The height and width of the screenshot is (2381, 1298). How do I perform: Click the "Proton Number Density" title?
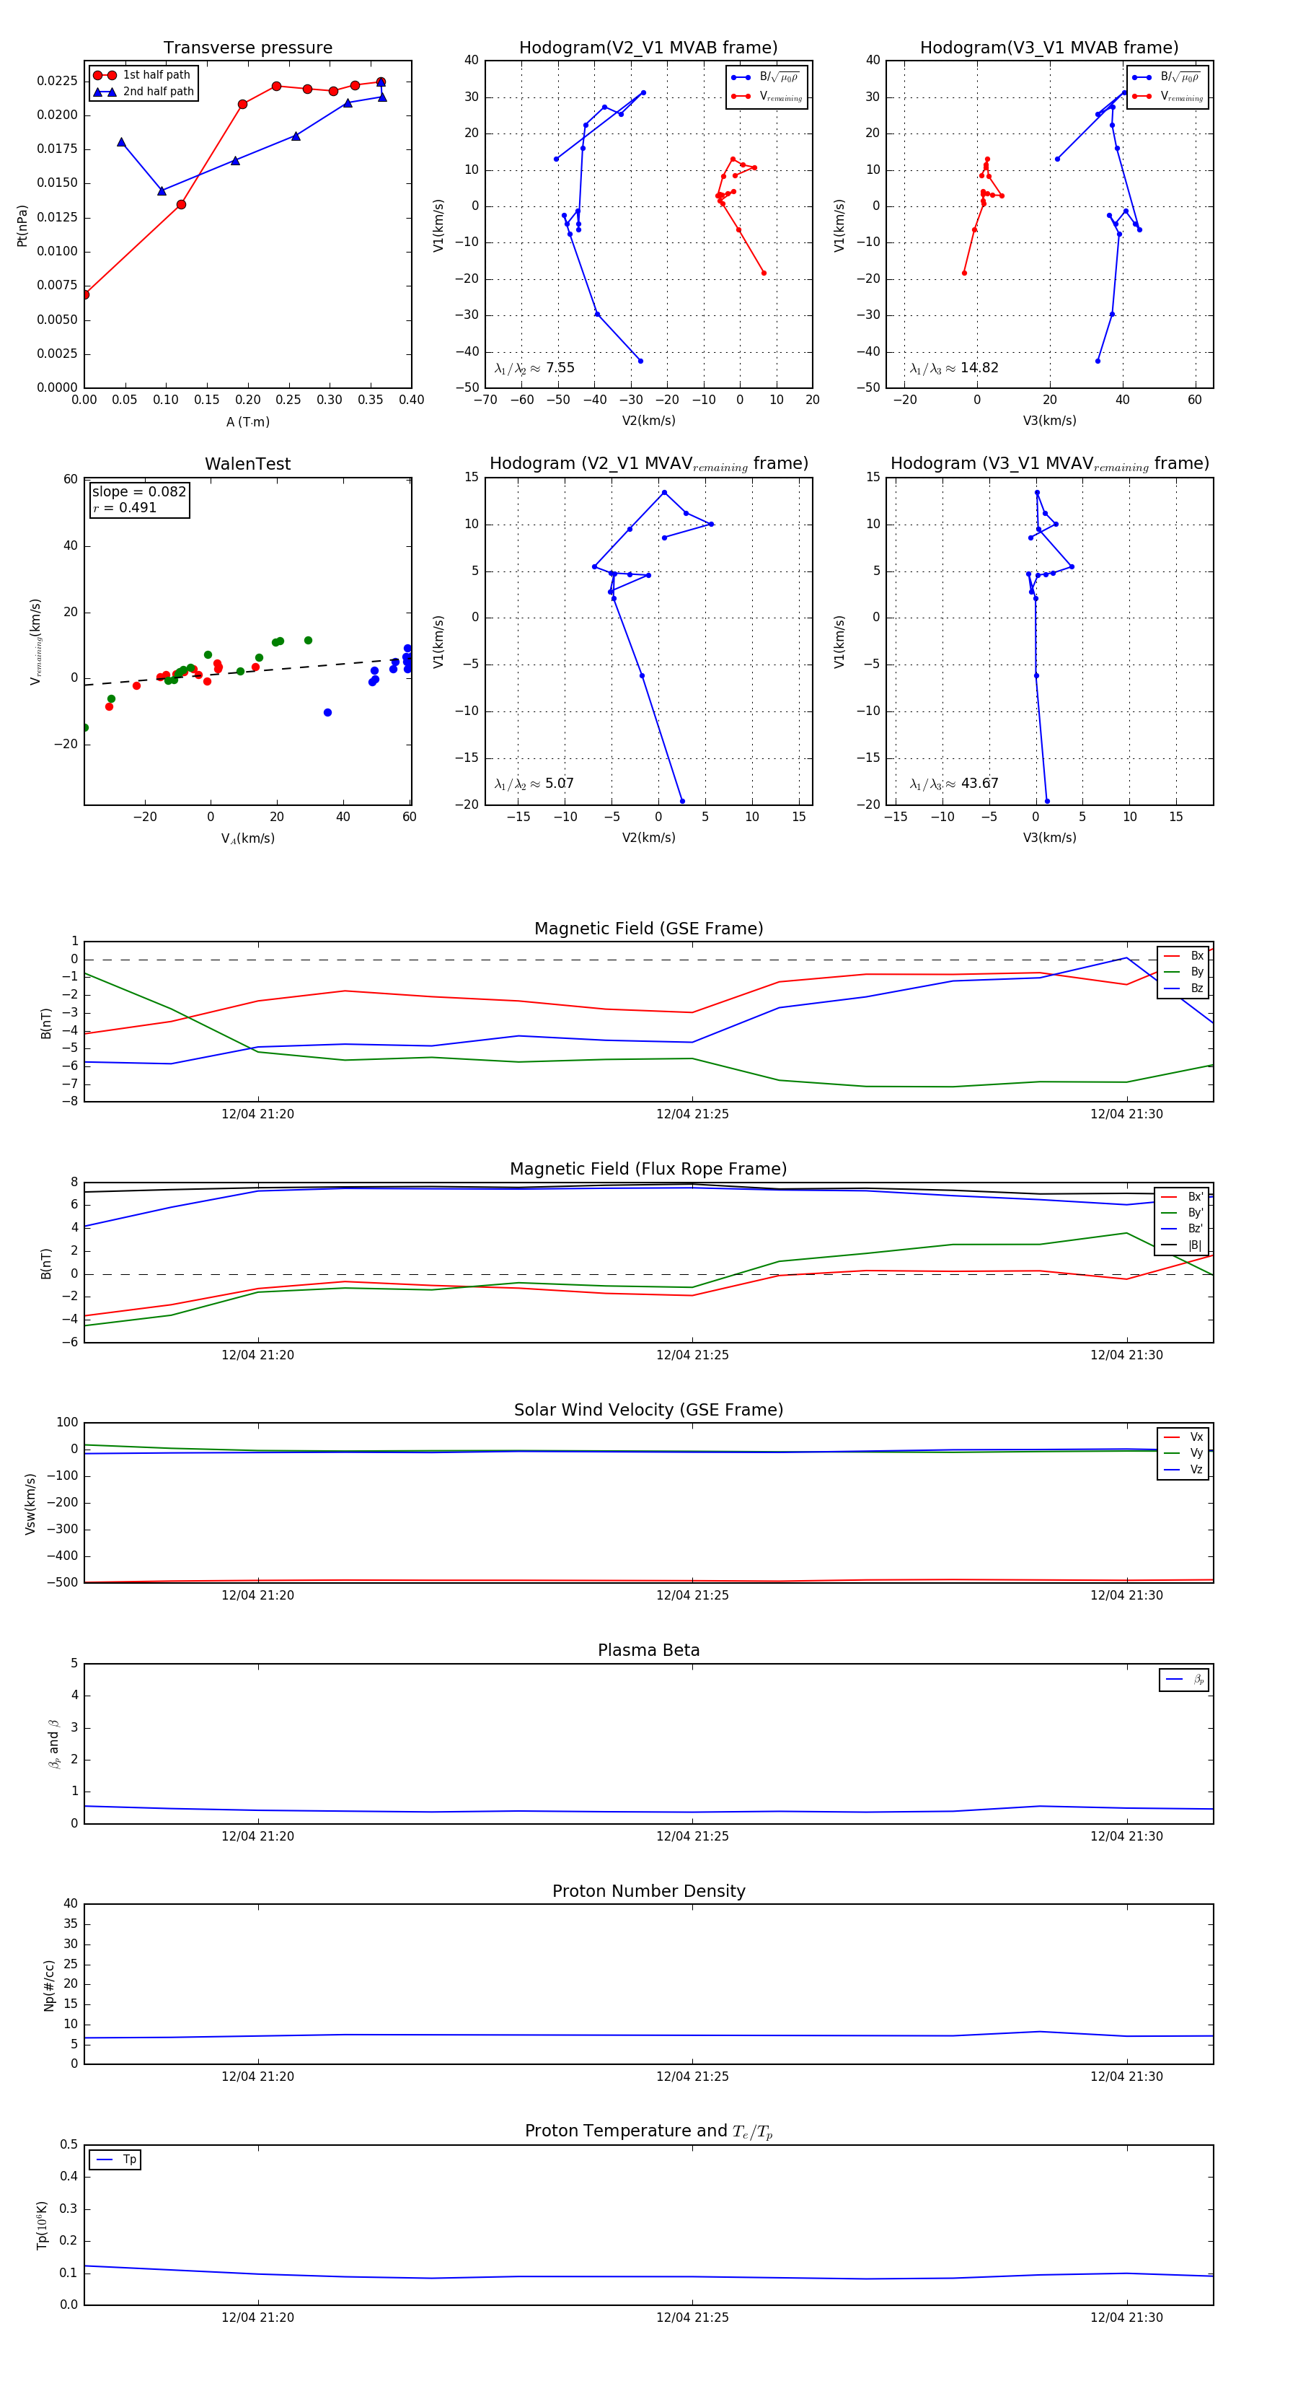[x=648, y=1891]
